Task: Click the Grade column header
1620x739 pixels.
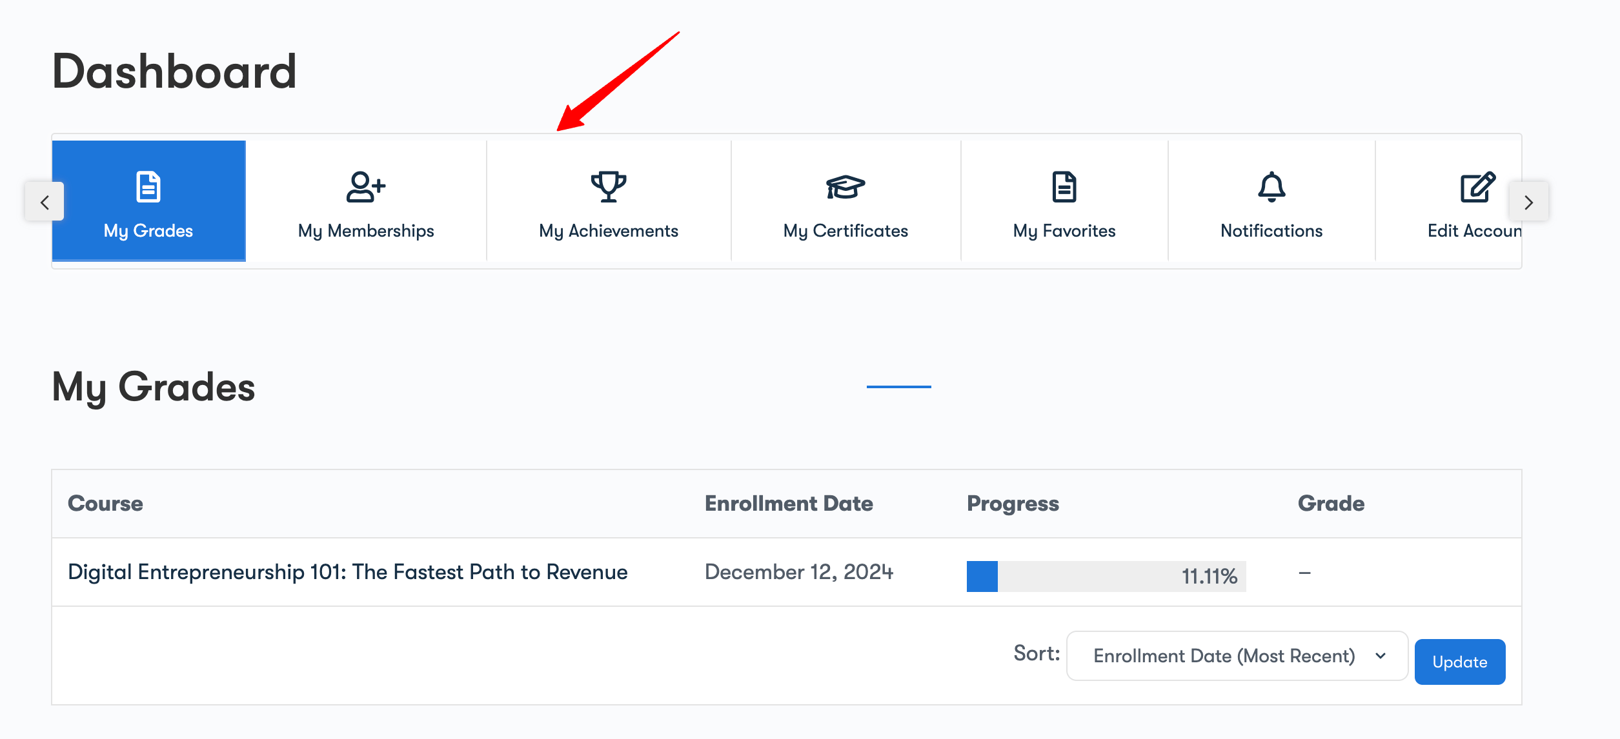Action: tap(1331, 504)
